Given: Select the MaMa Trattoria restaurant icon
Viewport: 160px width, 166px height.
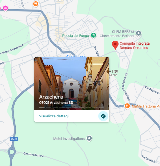Looking at the screenshot, I should pyautogui.click(x=127, y=106).
